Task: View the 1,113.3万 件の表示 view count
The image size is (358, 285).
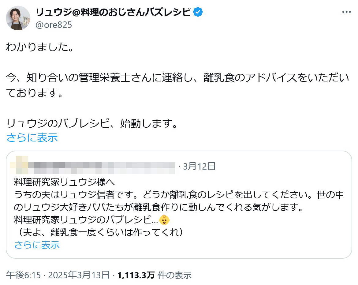Action: (x=154, y=275)
